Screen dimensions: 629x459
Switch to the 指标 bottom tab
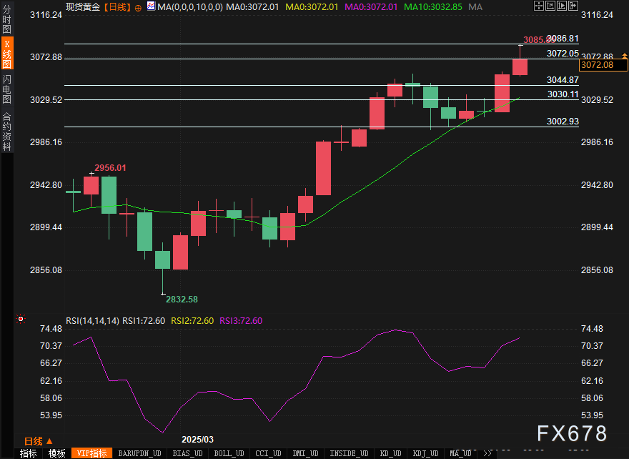[28, 453]
